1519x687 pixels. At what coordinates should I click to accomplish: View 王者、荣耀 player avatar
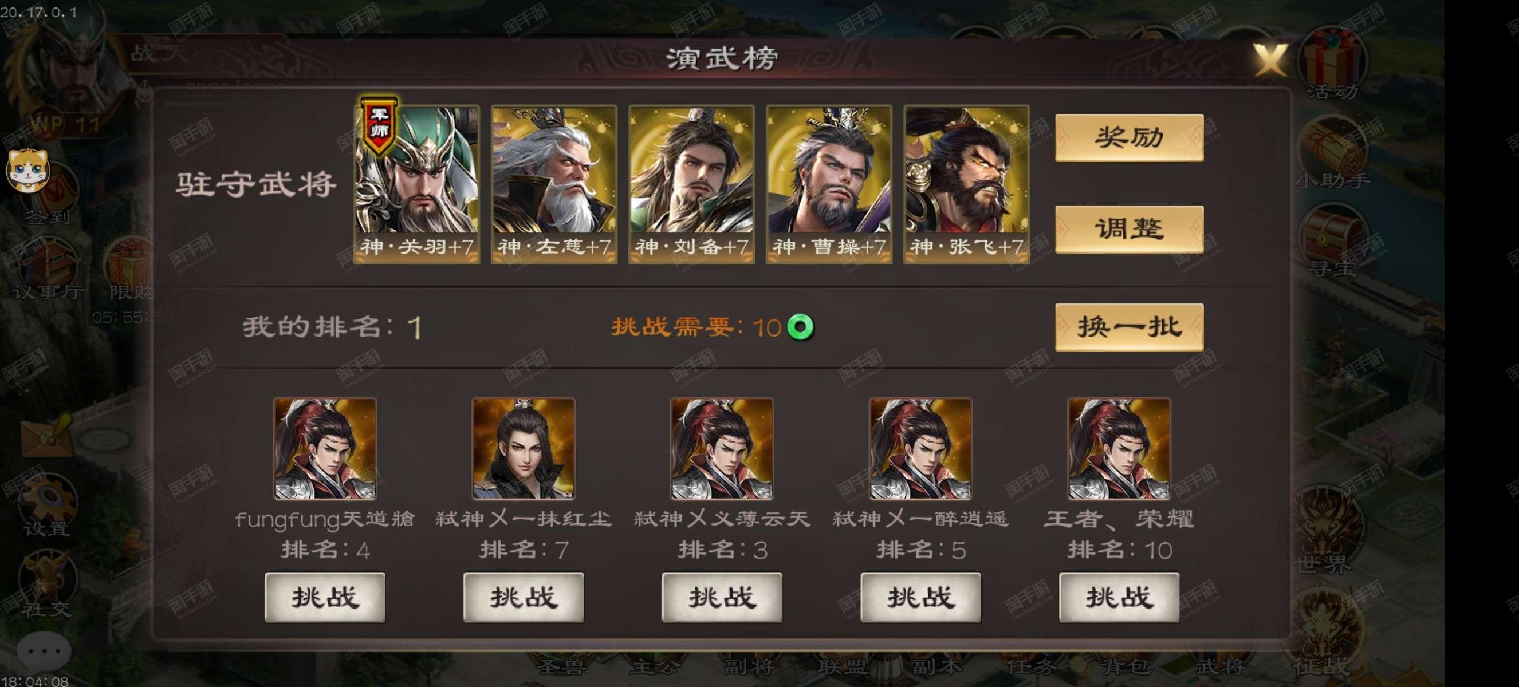[x=1119, y=449]
